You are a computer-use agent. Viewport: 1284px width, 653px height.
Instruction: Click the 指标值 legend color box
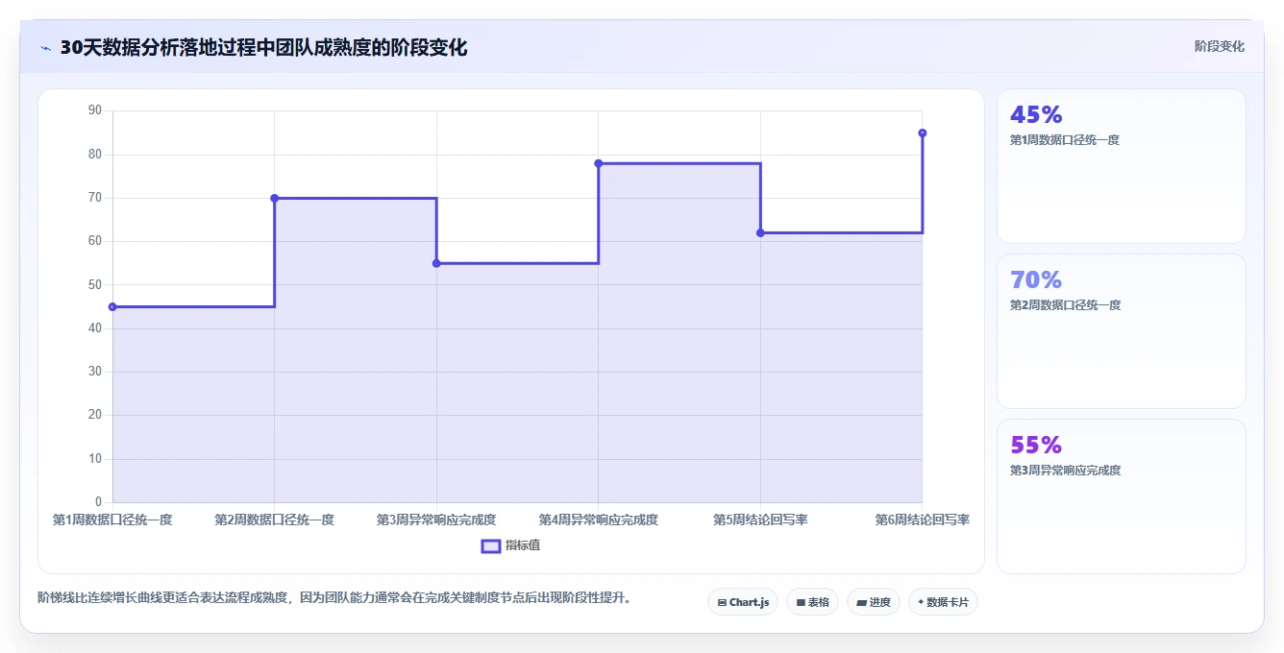click(490, 545)
